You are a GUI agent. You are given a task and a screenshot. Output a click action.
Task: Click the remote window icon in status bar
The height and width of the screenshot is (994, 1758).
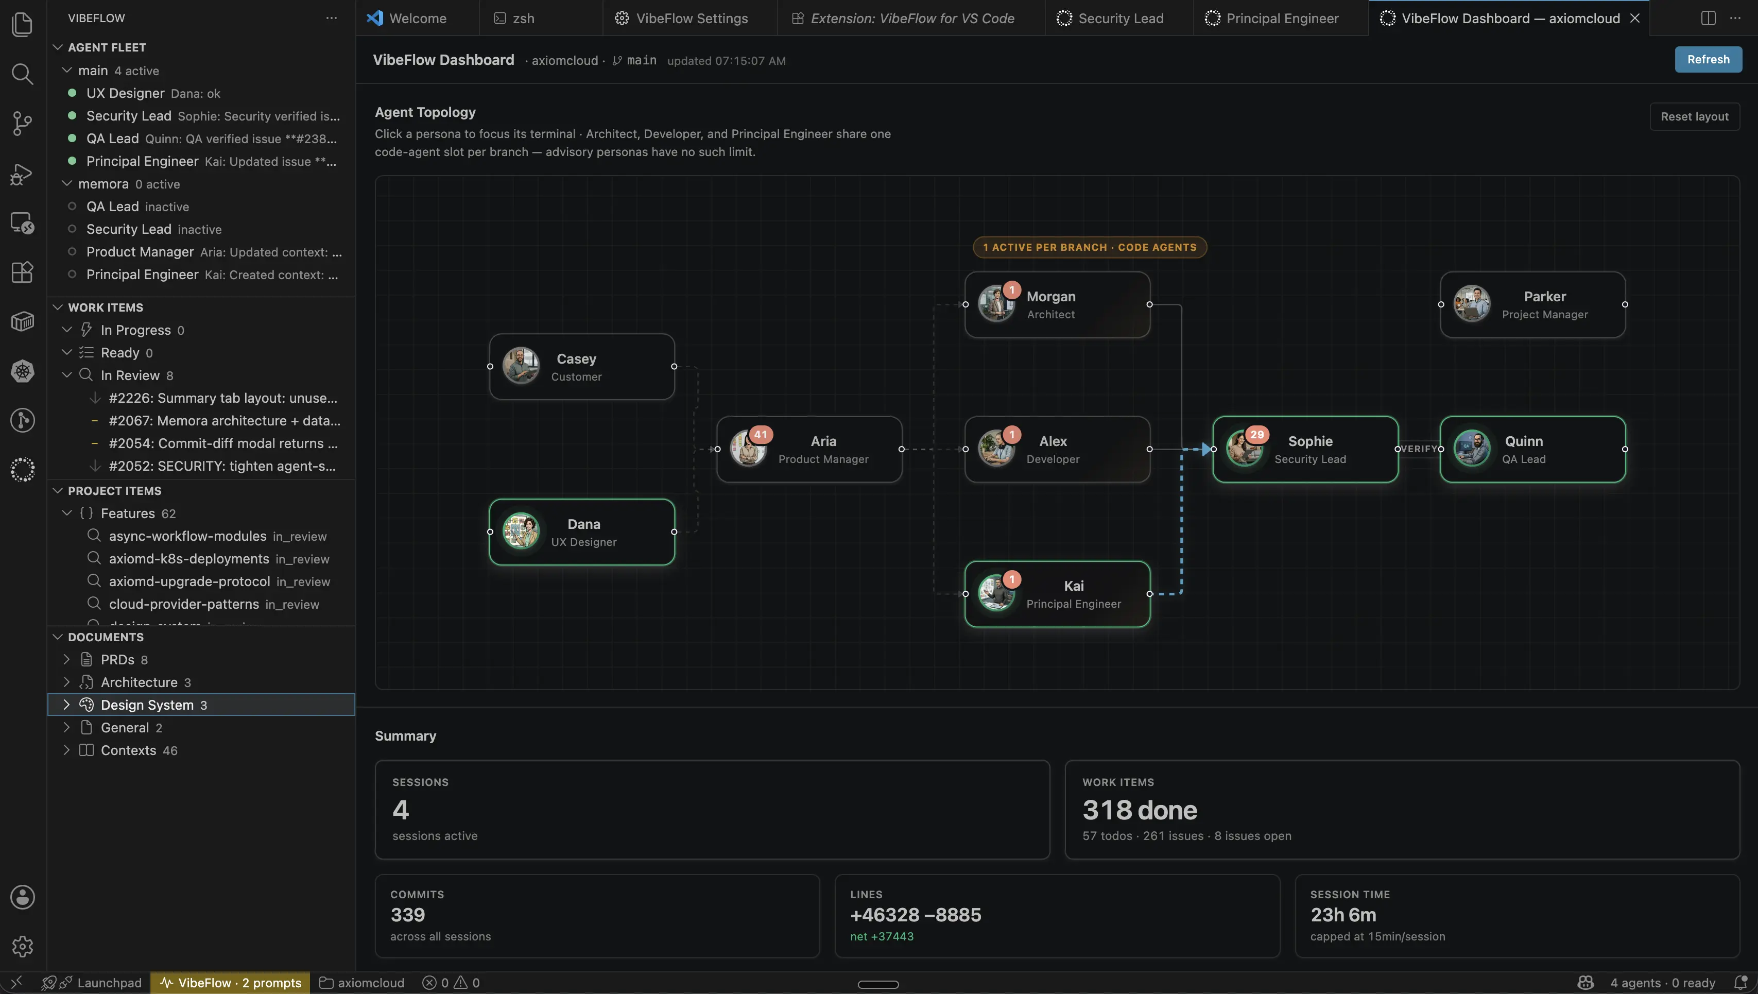click(16, 982)
